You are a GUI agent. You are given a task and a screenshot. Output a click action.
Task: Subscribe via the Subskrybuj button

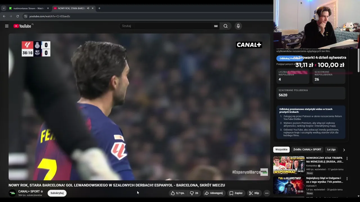pos(57,193)
